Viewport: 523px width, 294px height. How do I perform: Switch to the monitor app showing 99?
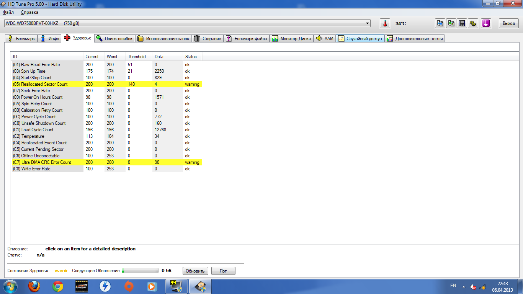pos(176,286)
